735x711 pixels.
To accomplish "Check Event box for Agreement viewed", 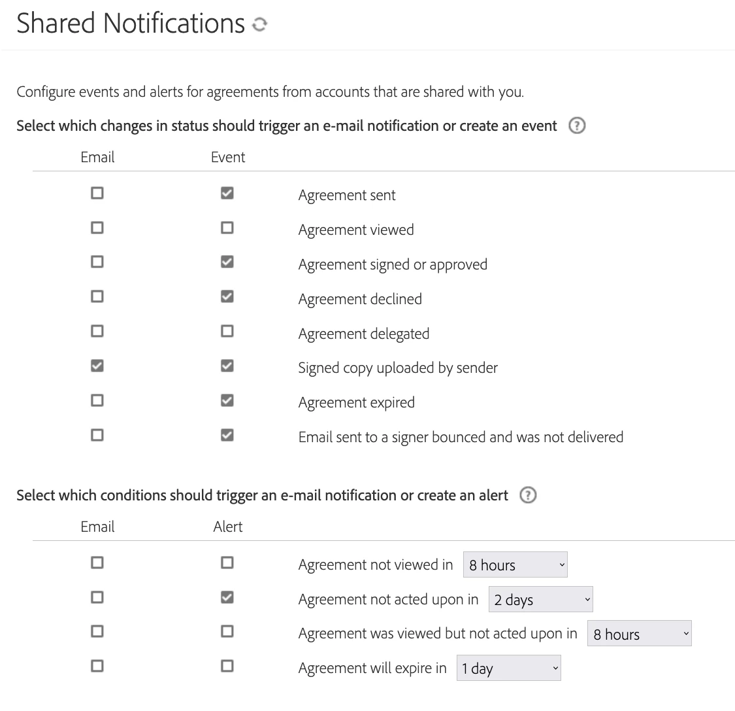I will pyautogui.click(x=227, y=228).
